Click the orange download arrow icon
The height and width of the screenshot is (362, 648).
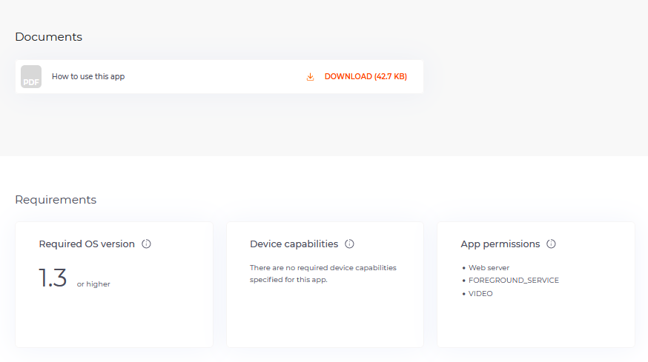pyautogui.click(x=310, y=77)
